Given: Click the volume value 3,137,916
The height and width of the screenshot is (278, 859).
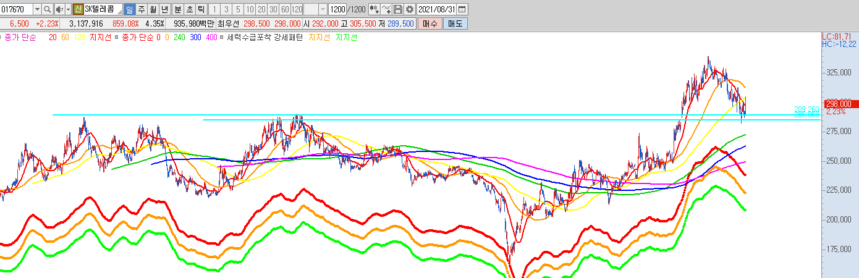Looking at the screenshot, I should (86, 23).
